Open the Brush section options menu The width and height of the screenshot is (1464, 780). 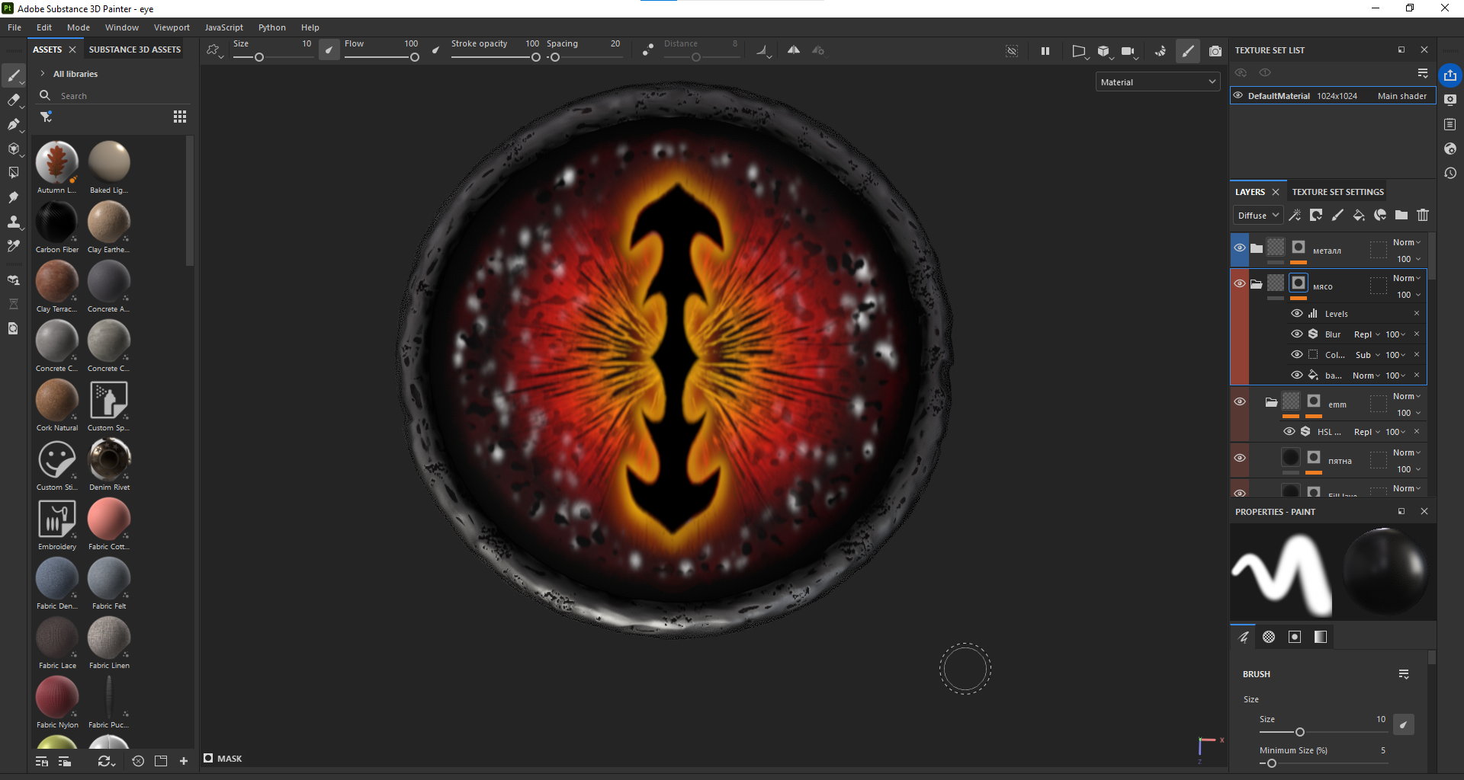pyautogui.click(x=1404, y=674)
